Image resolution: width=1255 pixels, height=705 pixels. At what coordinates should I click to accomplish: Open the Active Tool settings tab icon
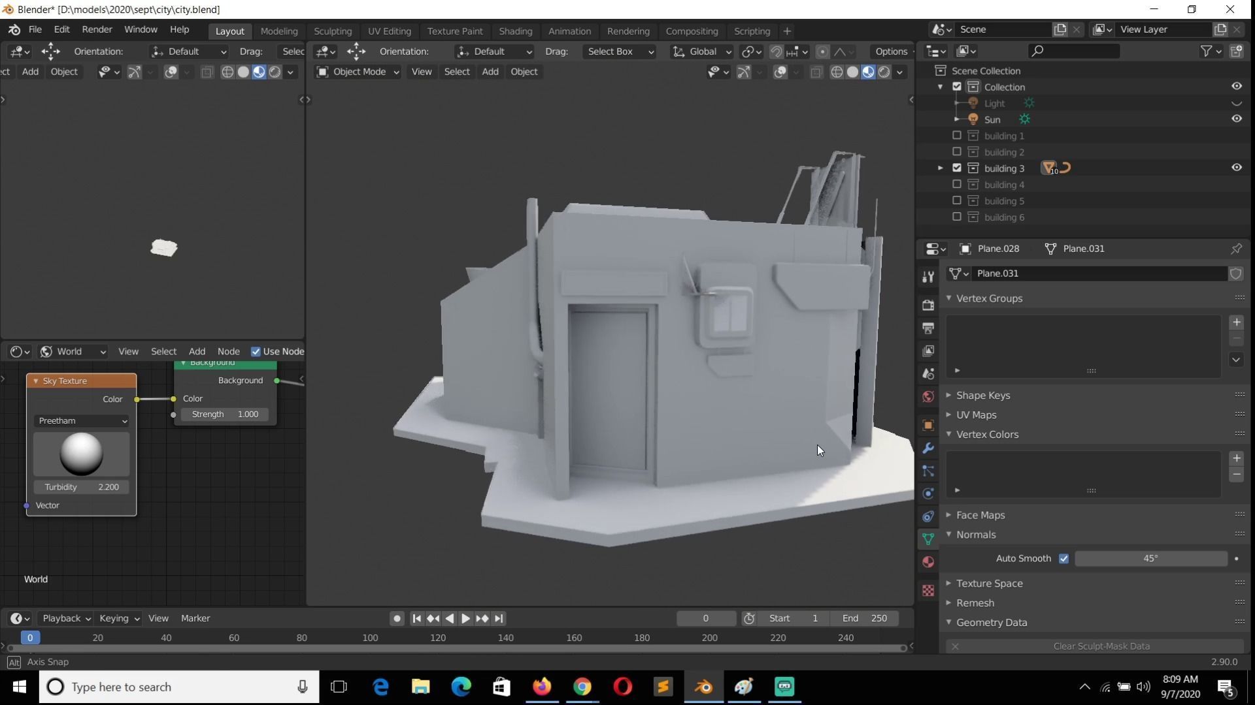[x=928, y=277]
